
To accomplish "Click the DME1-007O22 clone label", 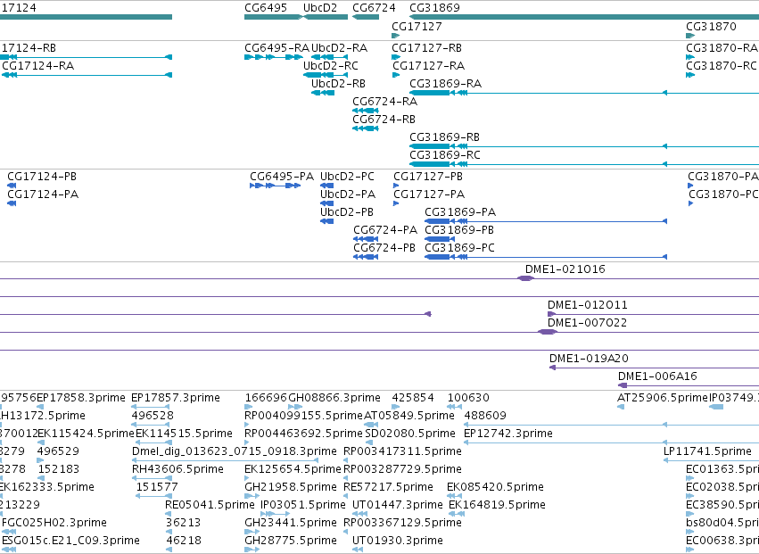I will tap(588, 324).
